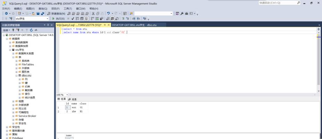
Task: Click the Increase indent icon
Action: pos(138,19)
